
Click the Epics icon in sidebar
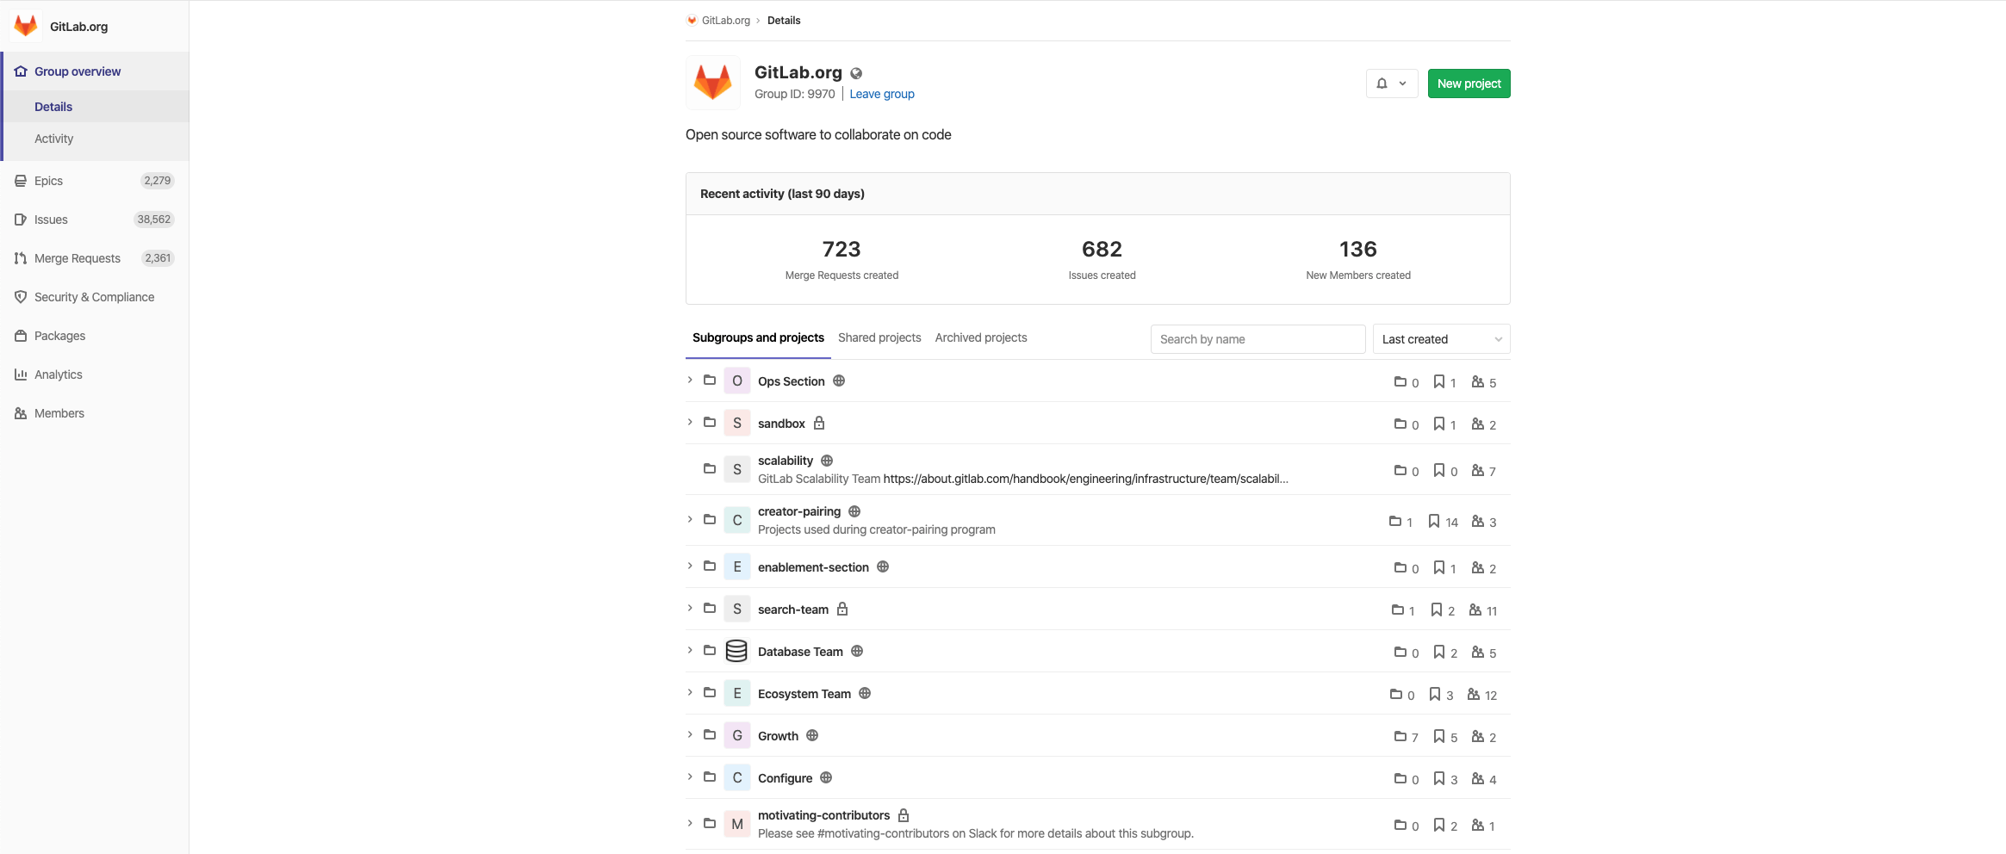click(21, 181)
